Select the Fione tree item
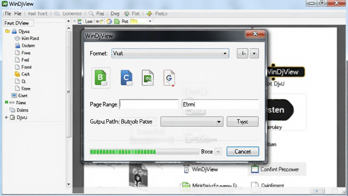This screenshot has height=196, width=348. click(26, 89)
